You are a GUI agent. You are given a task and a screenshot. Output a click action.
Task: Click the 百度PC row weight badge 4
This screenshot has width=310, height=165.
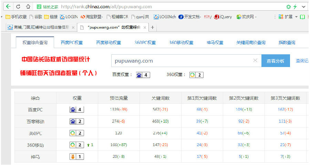(77, 110)
